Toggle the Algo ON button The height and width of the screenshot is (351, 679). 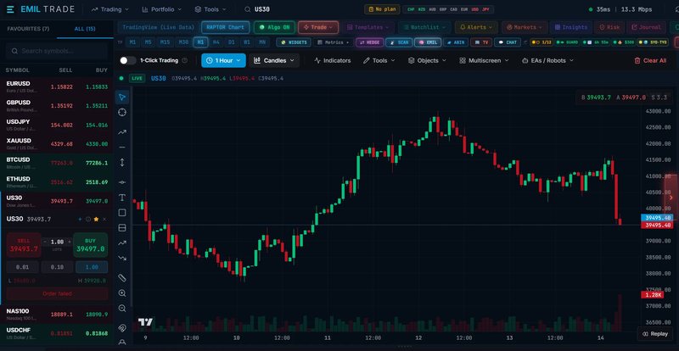click(x=274, y=27)
